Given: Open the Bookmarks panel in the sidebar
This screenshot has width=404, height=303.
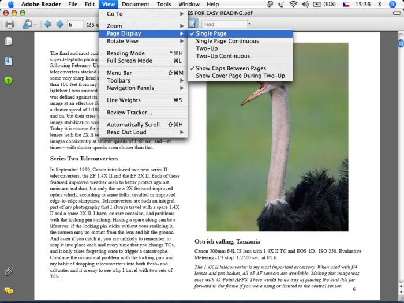Looking at the screenshot, I should pyautogui.click(x=9, y=61).
